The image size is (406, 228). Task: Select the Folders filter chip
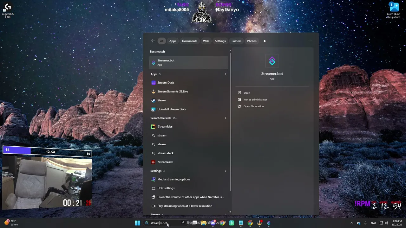236,41
